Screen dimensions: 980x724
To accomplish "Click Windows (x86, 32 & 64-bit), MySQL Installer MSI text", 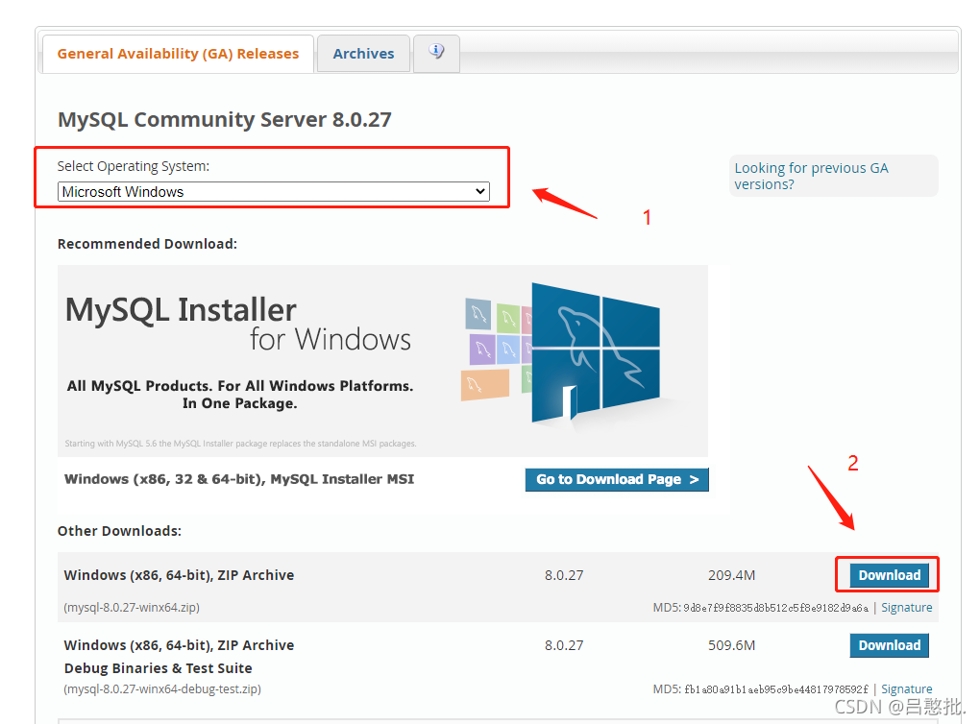I will click(x=239, y=479).
